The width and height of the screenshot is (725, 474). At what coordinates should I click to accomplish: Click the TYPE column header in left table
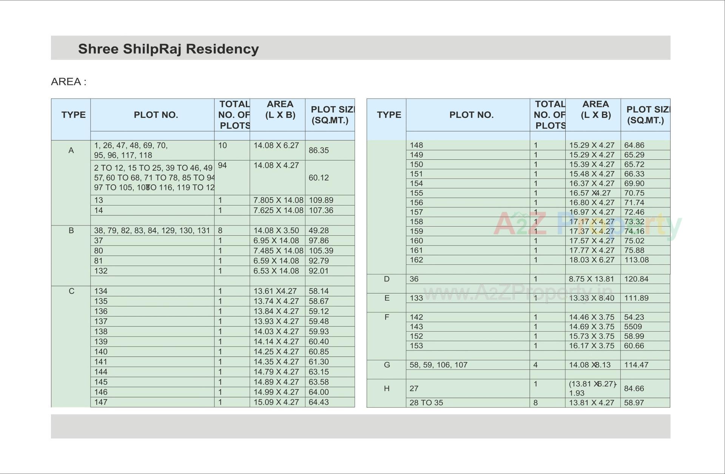pyautogui.click(x=73, y=115)
